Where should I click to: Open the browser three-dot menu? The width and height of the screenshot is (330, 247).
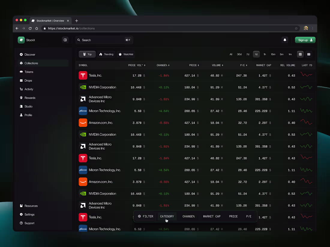pyautogui.click(x=313, y=28)
